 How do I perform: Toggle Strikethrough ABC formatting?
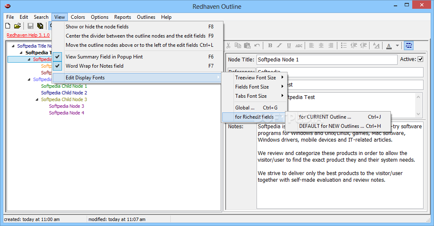299,46
